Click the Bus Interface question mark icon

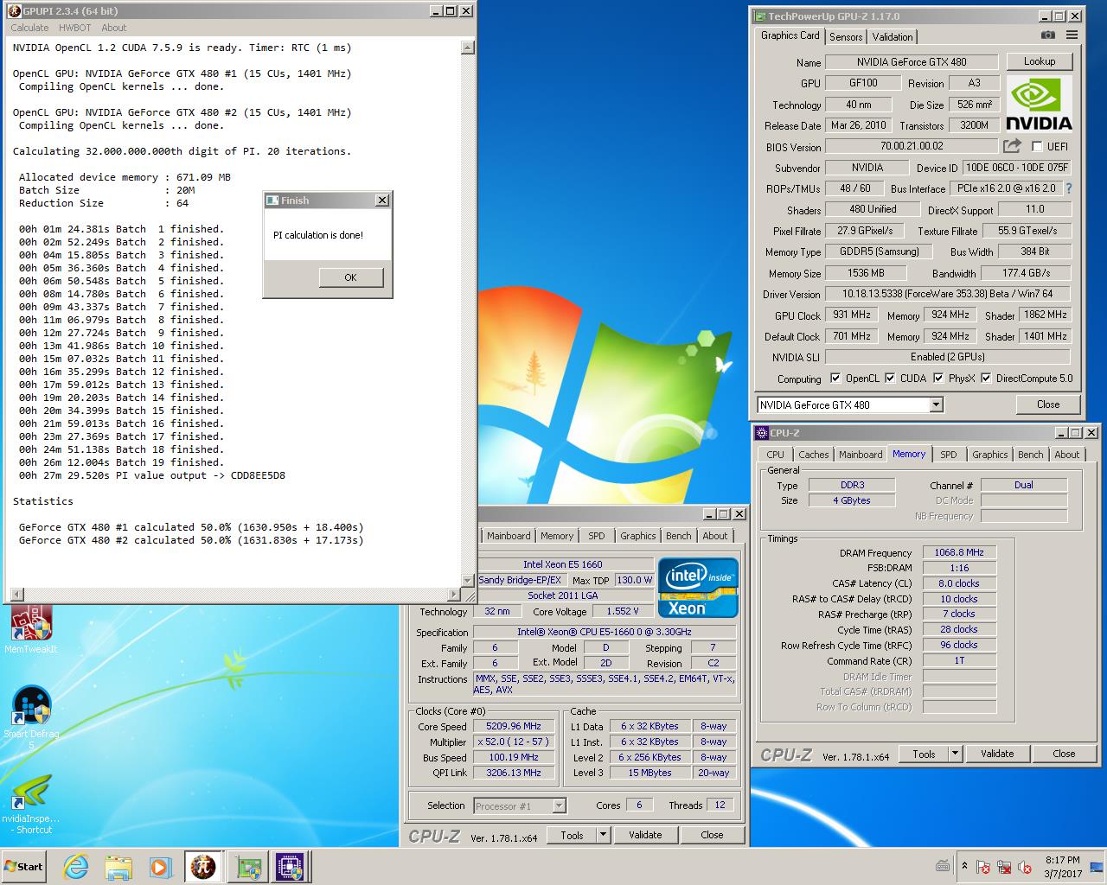1069,188
